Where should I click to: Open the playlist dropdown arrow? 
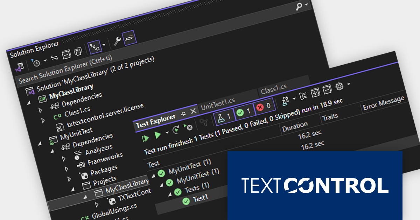(294, 98)
